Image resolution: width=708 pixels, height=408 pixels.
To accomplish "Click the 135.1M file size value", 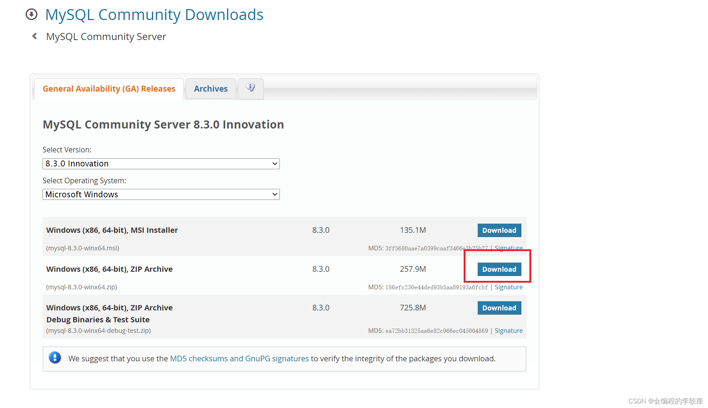I will (x=413, y=230).
